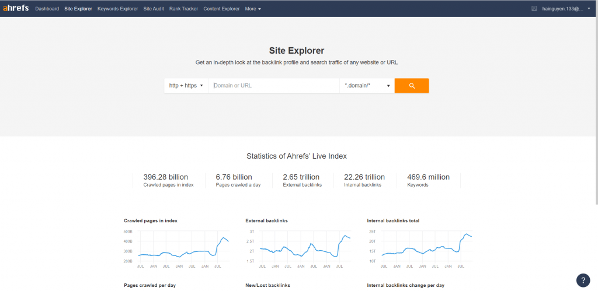The image size is (598, 291).
Task: Open the account menu hainguyen.133@
Action: (566, 9)
